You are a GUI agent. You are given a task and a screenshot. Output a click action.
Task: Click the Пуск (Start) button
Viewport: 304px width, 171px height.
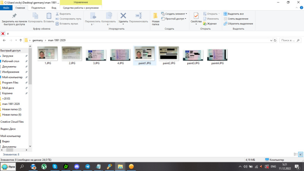coord(8,166)
